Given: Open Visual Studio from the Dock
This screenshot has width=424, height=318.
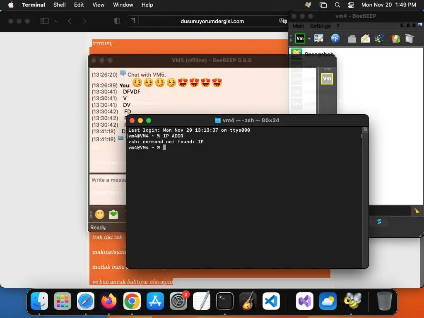Looking at the screenshot, I should (305, 301).
